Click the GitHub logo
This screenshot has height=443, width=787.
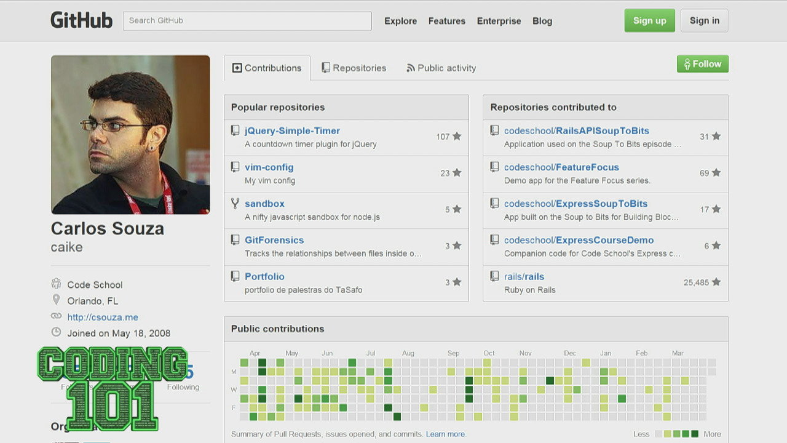[x=81, y=20]
